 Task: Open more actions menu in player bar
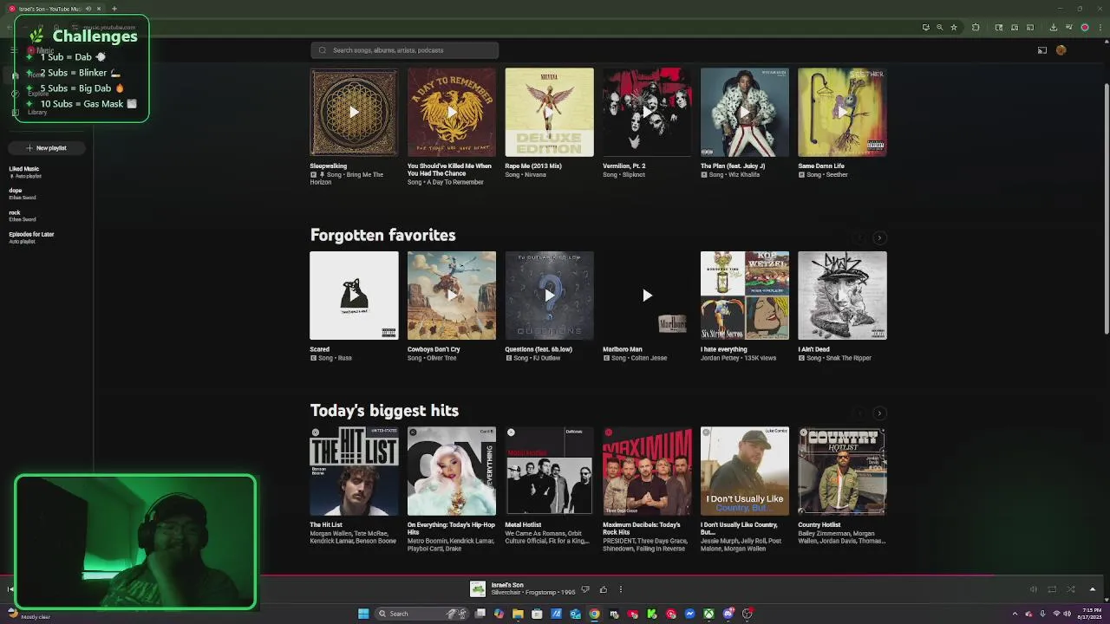(620, 589)
